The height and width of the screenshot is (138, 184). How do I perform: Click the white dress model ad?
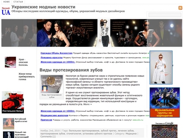coord(161,67)
